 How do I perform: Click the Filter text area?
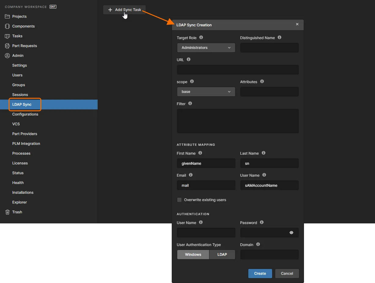tap(238, 121)
